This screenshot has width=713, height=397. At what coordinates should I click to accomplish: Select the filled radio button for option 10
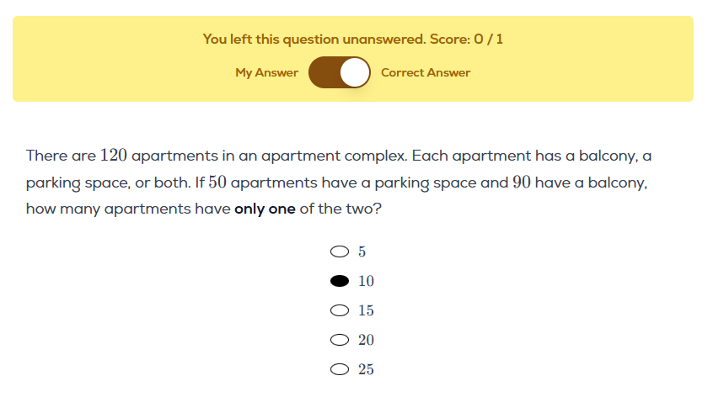[340, 281]
